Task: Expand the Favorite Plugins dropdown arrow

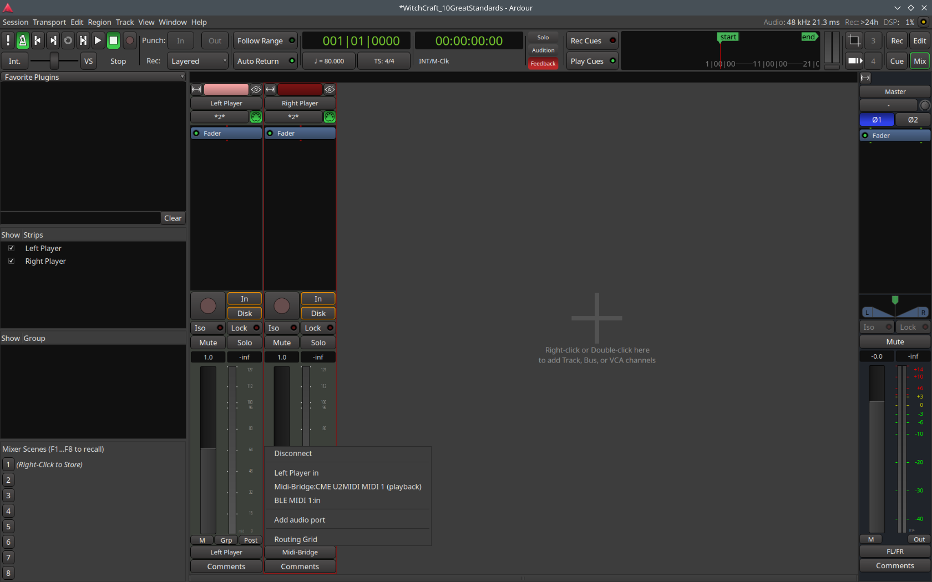Action: tap(182, 77)
